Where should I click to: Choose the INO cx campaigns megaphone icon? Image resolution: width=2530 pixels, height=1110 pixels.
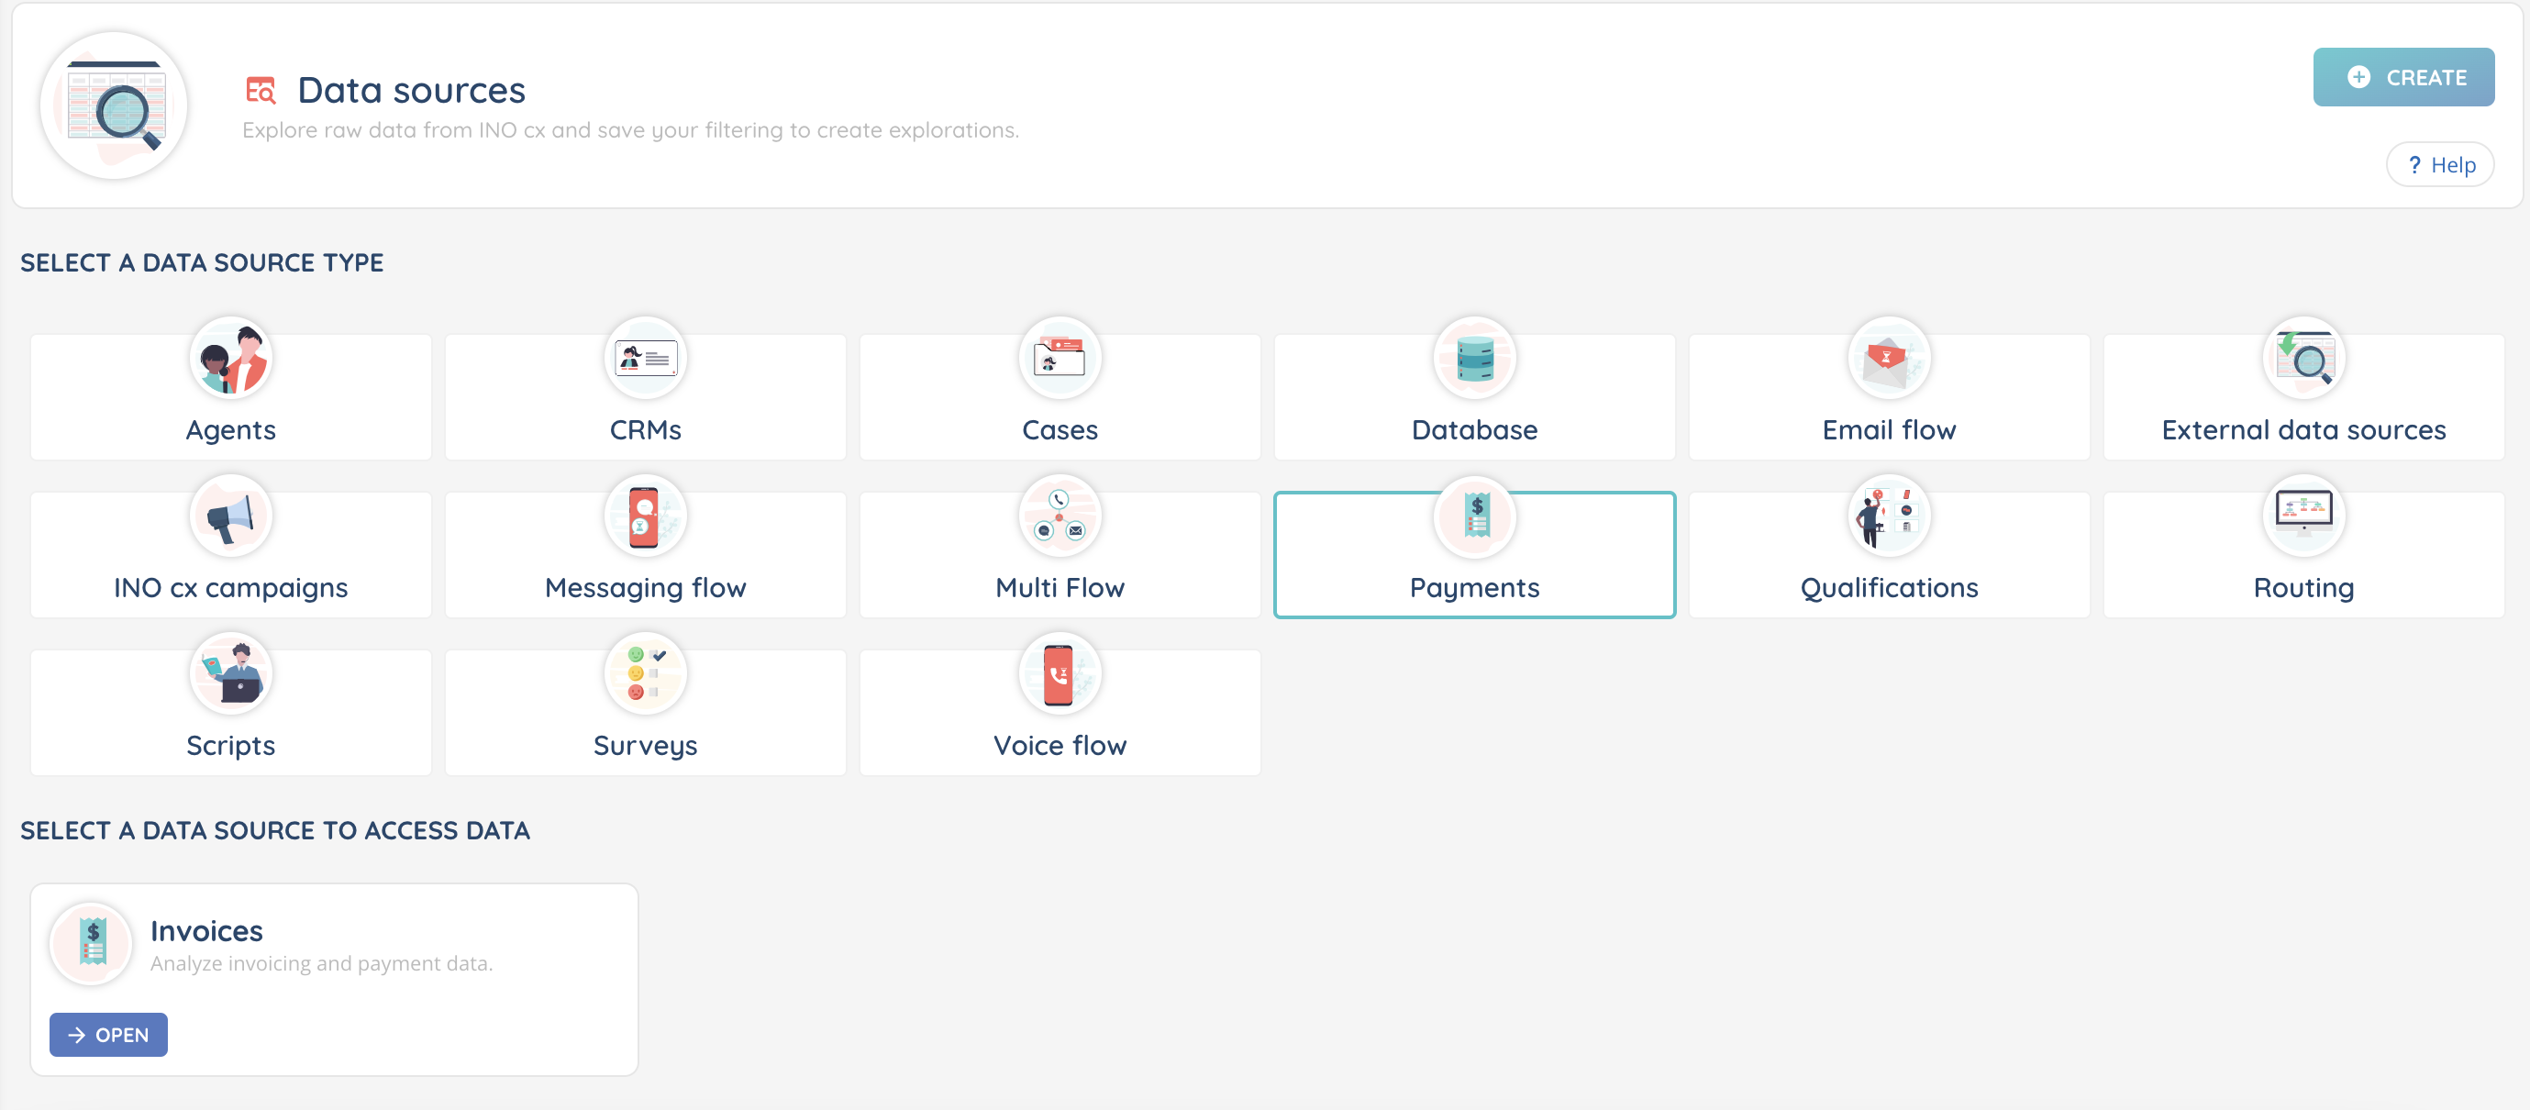pyautogui.click(x=231, y=516)
